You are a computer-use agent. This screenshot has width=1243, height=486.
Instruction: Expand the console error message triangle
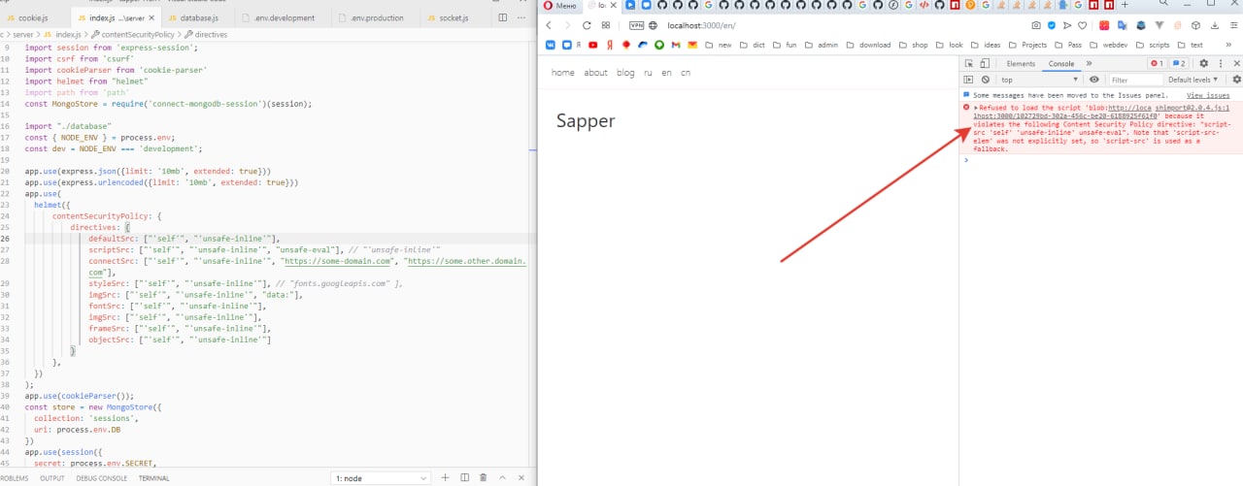pyautogui.click(x=976, y=108)
